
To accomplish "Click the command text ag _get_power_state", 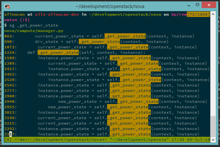I will point(34,25).
